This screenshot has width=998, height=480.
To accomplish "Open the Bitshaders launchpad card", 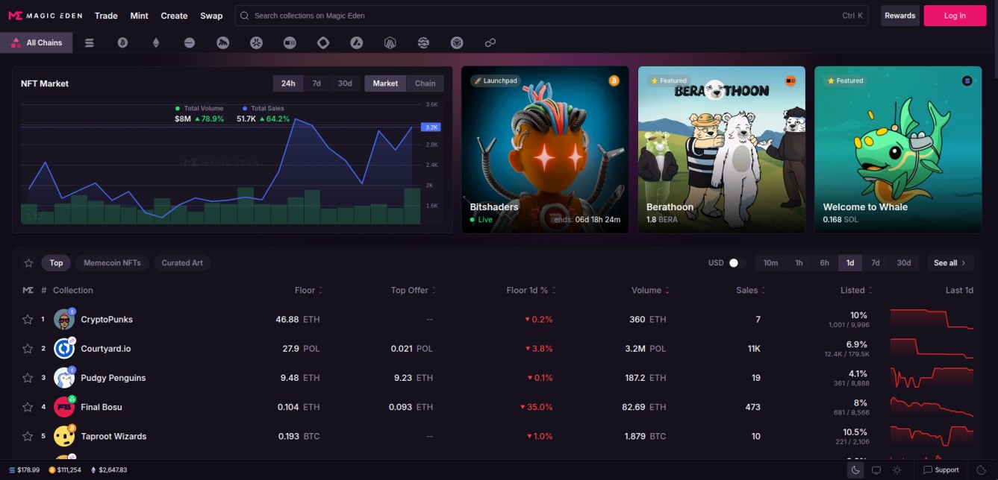I will click(545, 150).
